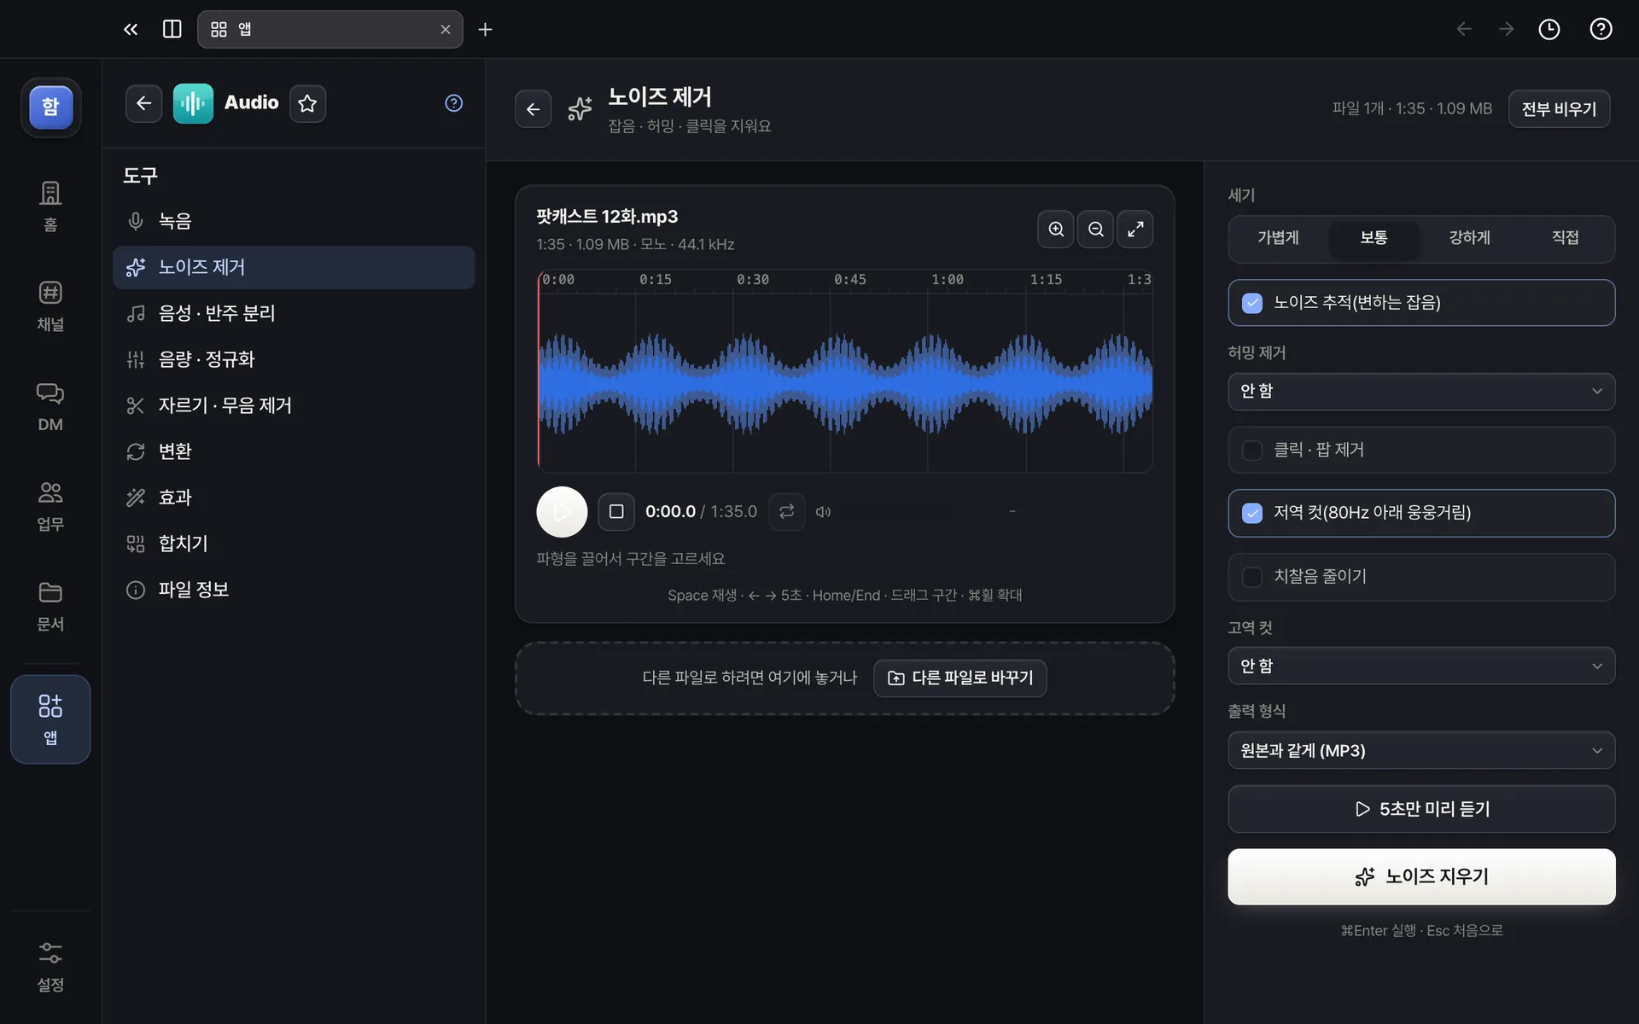
Task: Open 채널 in left rail
Action: pyautogui.click(x=50, y=305)
